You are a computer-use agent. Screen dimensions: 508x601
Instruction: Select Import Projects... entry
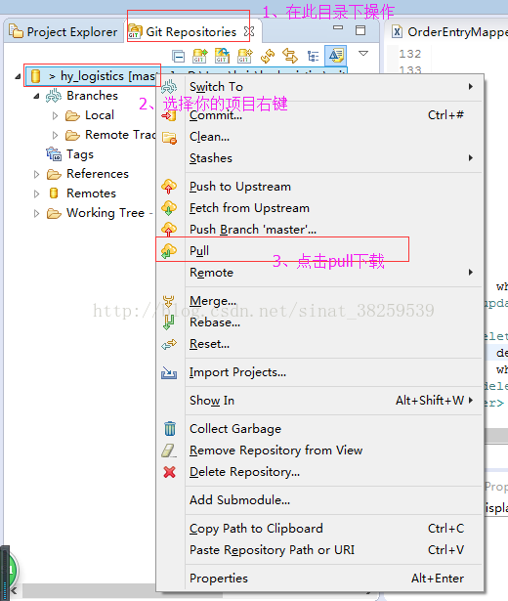(x=319, y=371)
